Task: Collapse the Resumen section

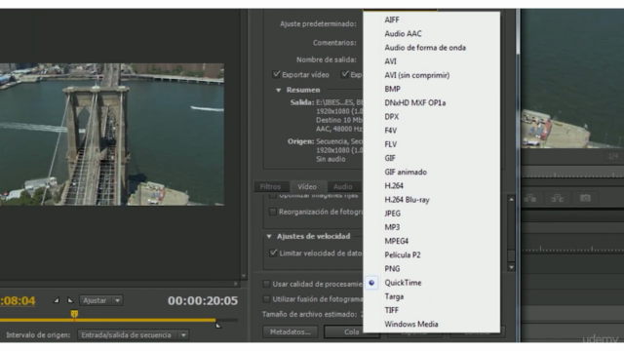Action: click(x=279, y=90)
